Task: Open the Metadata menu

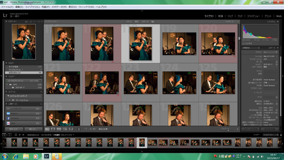Action: pyautogui.click(x=59, y=7)
